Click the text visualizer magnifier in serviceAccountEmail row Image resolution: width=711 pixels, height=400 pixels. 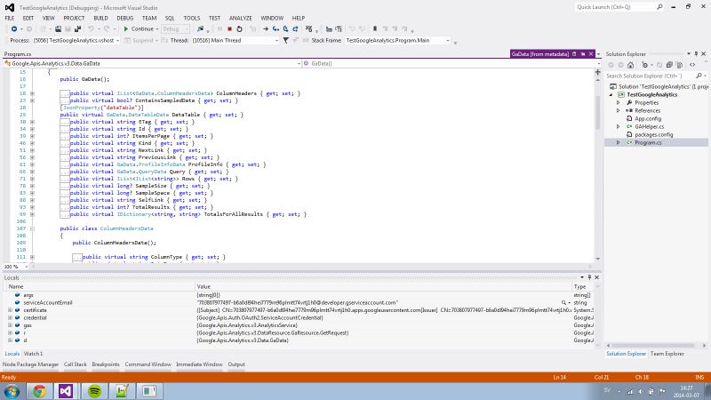click(563, 302)
